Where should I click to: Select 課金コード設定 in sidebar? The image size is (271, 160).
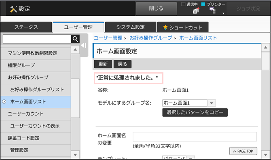pyautogui.click(x=36, y=138)
